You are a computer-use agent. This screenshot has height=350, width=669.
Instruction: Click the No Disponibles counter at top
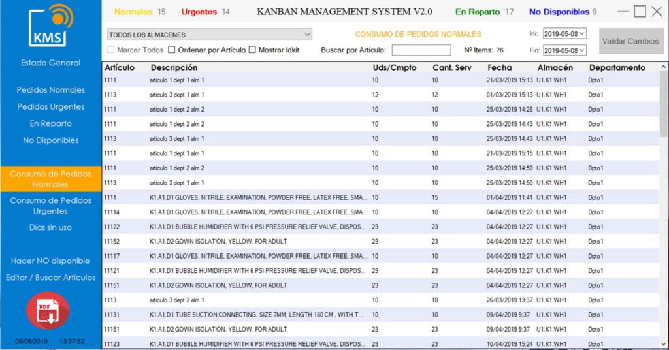pos(563,12)
